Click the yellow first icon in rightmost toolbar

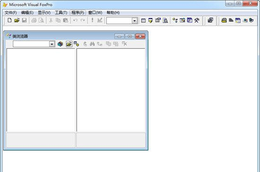point(224,20)
